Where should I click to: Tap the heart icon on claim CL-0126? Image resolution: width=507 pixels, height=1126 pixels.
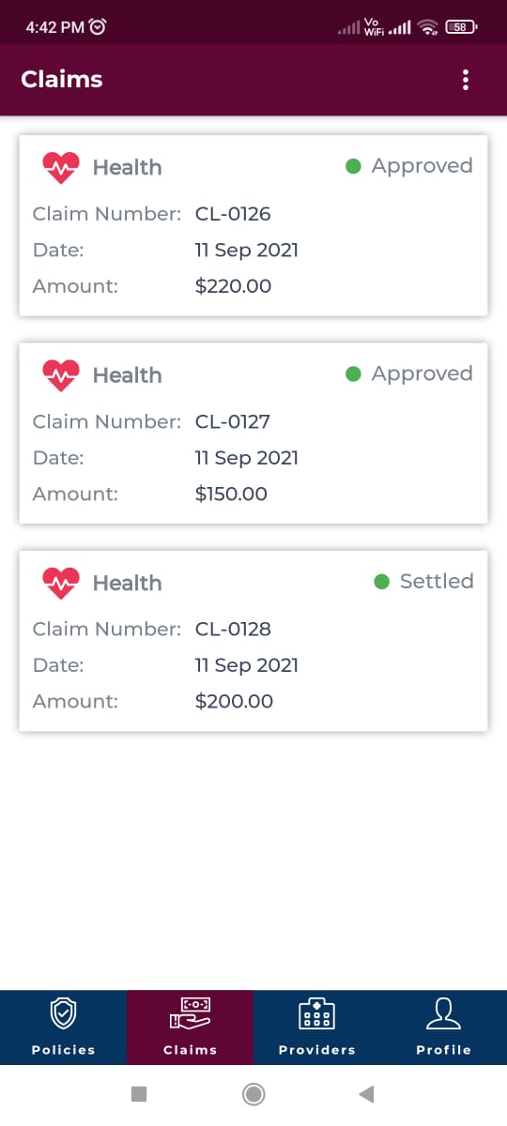click(x=61, y=168)
